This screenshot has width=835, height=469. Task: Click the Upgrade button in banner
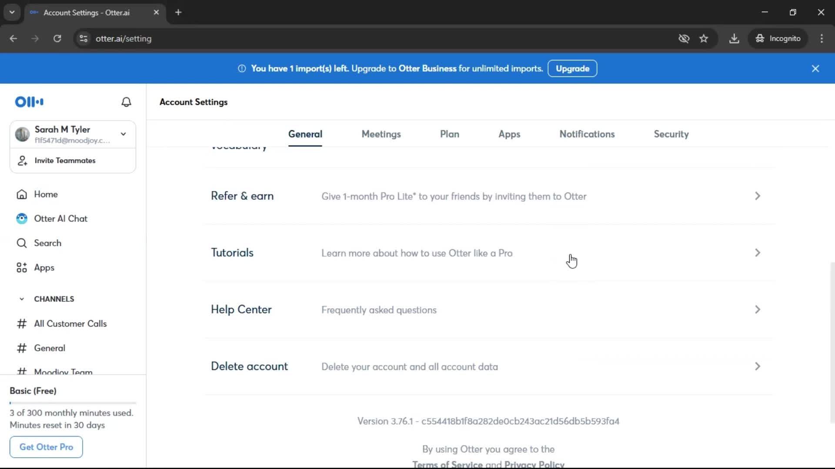(572, 69)
